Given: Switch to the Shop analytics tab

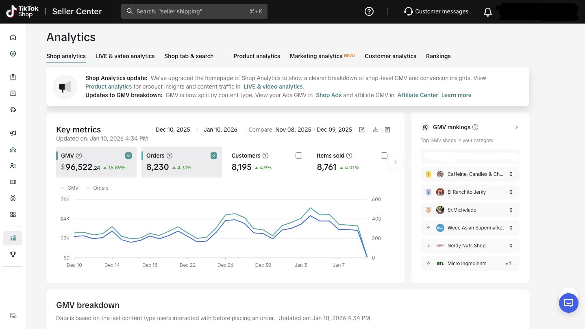Looking at the screenshot, I should point(66,56).
